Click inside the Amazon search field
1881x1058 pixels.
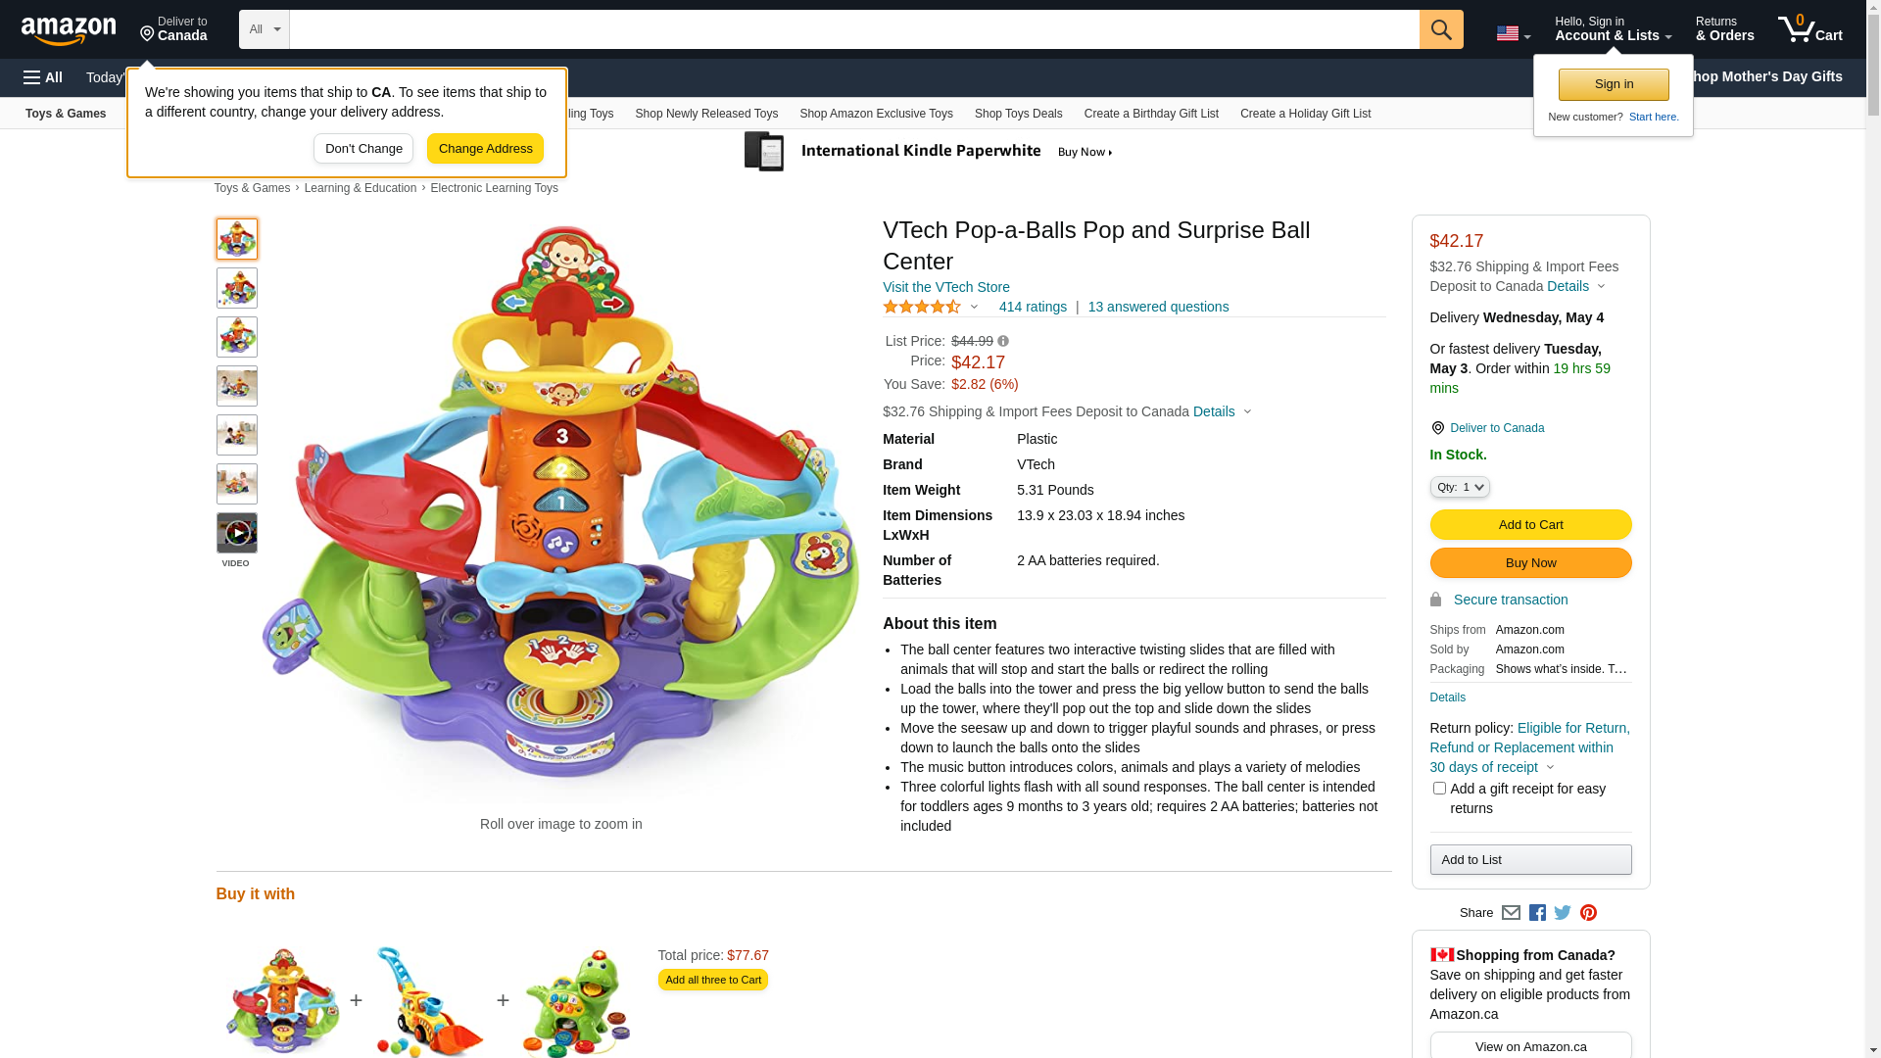point(852,29)
